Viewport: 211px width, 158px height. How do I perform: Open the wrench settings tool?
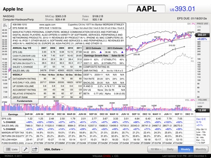point(25,149)
